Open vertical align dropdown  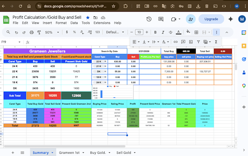pyautogui.click(x=146, y=42)
